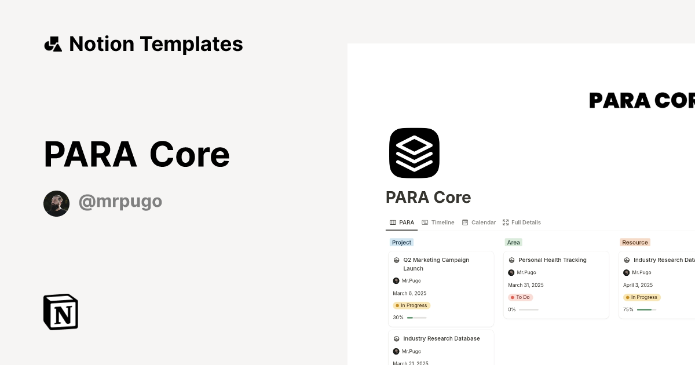The height and width of the screenshot is (365, 695).
Task: Click the PARA Core black app icon
Action: pos(414,152)
